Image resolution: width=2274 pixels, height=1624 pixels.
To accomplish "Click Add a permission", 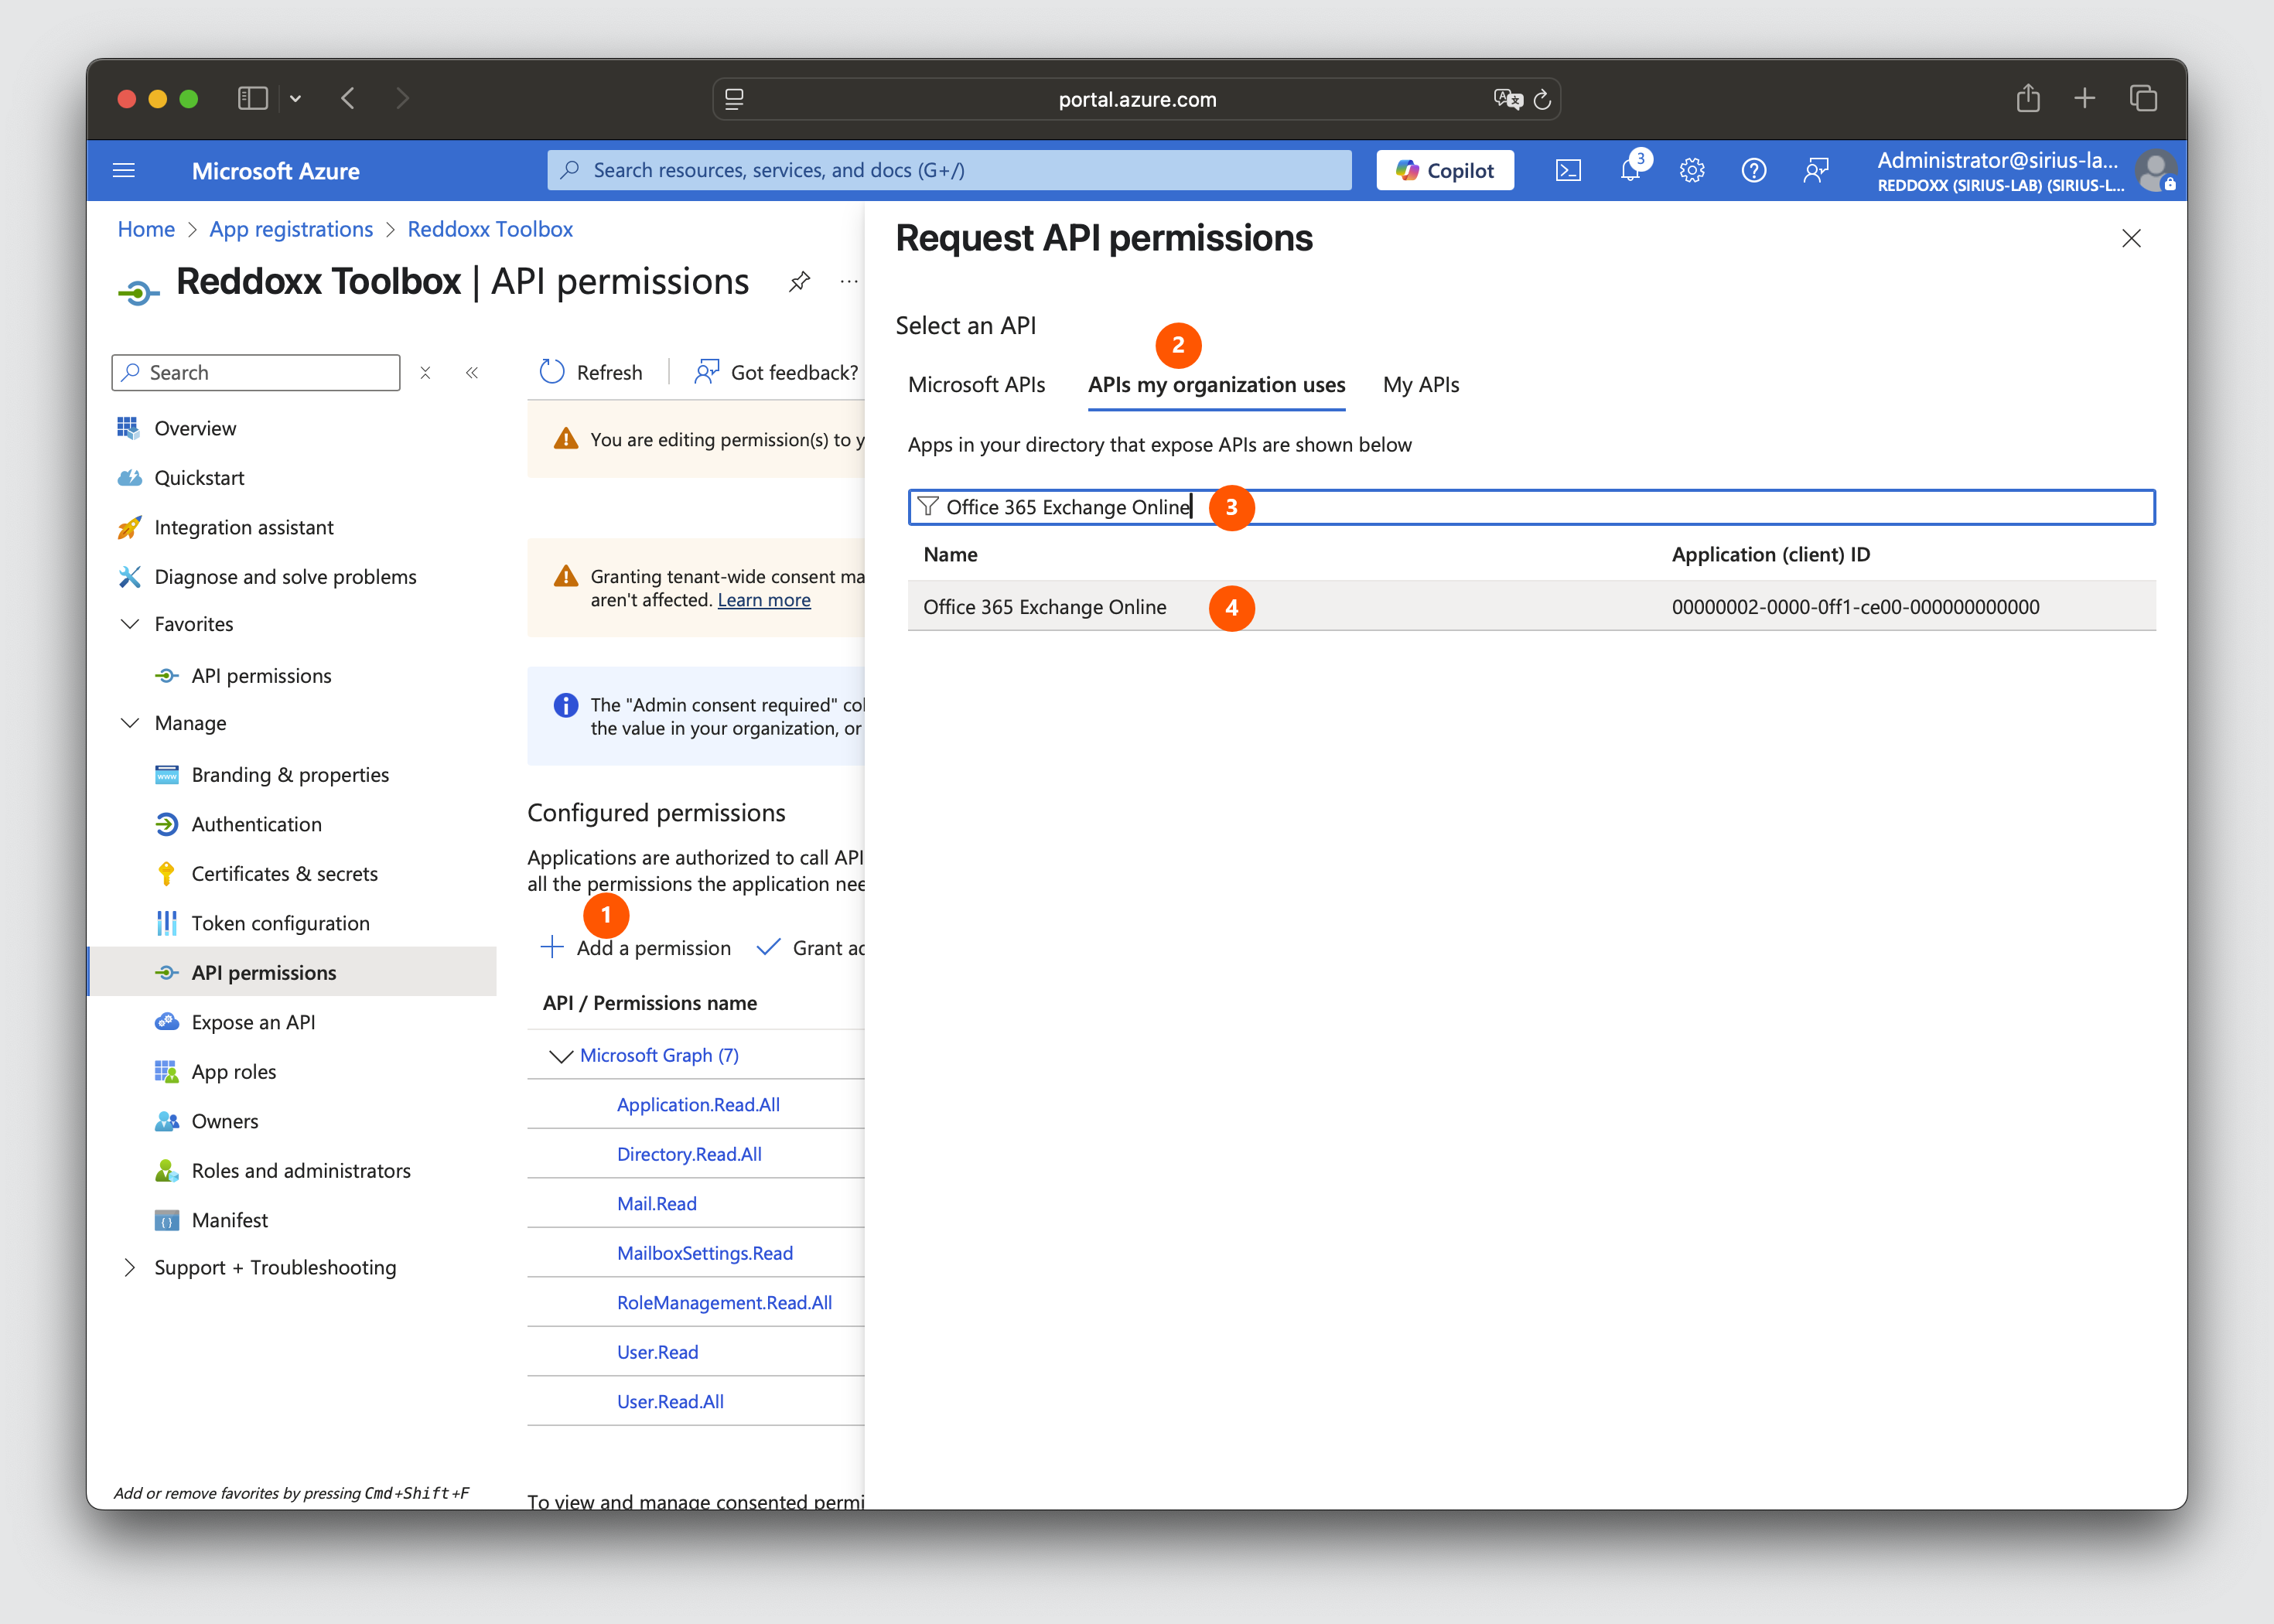I will point(636,948).
